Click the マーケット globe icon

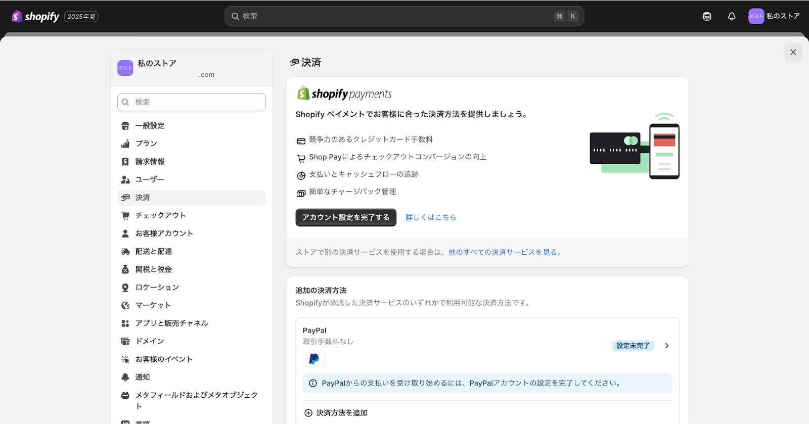[125, 305]
